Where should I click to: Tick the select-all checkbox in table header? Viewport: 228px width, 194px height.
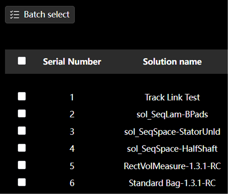pos(22,61)
